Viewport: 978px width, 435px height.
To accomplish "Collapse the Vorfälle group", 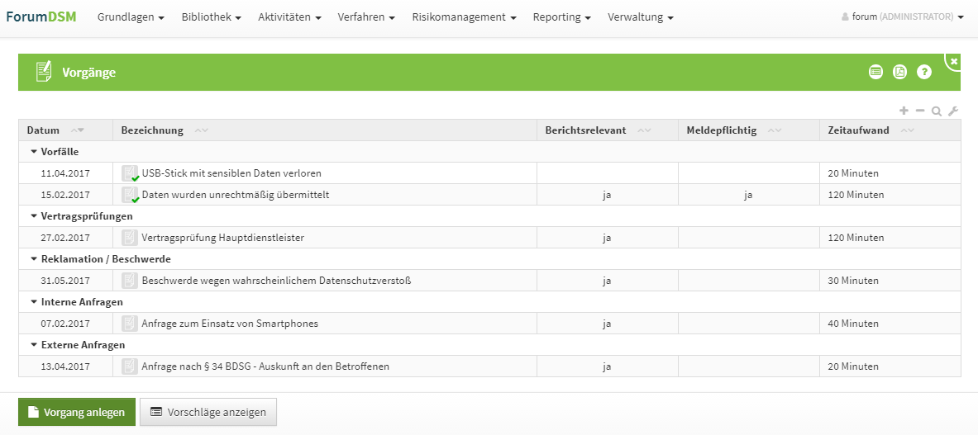I will coord(34,152).
